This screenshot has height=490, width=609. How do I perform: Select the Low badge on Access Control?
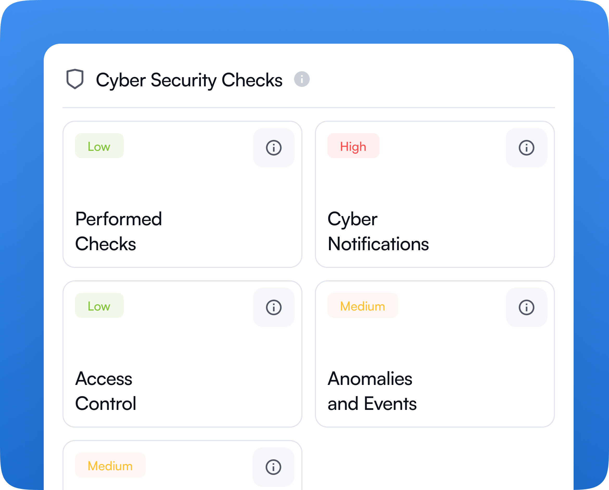coord(99,305)
